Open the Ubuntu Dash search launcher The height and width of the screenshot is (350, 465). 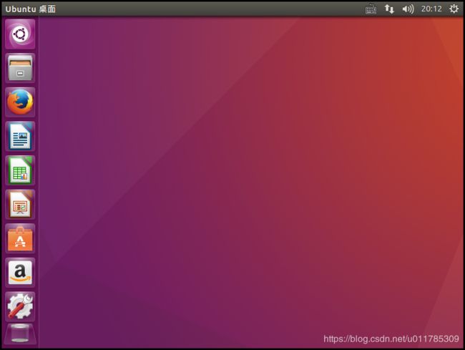point(20,34)
